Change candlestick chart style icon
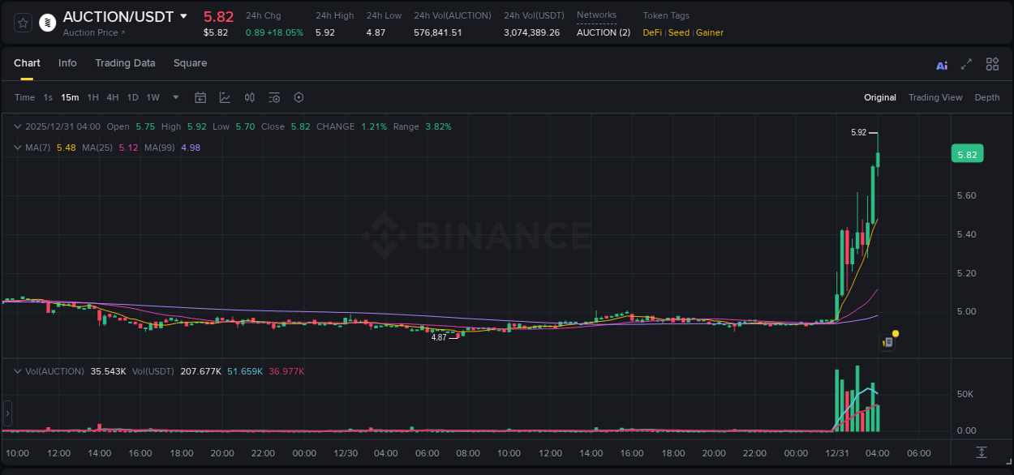Image resolution: width=1014 pixels, height=475 pixels. click(250, 97)
